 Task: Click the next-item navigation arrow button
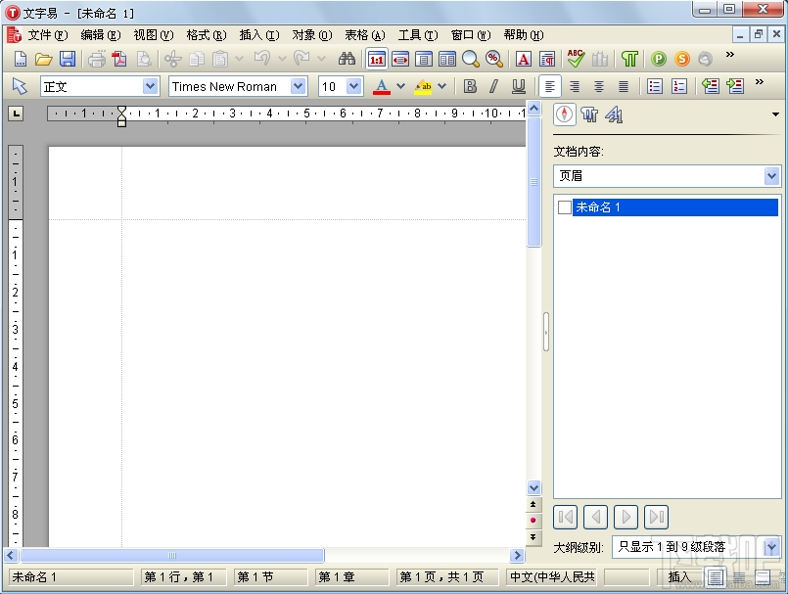(x=626, y=517)
